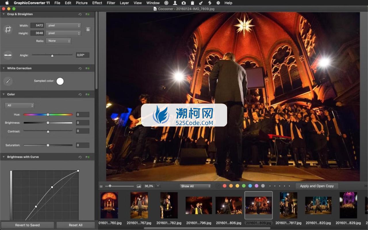Reset the White Correction section
The image size is (368, 230).
pos(80,68)
